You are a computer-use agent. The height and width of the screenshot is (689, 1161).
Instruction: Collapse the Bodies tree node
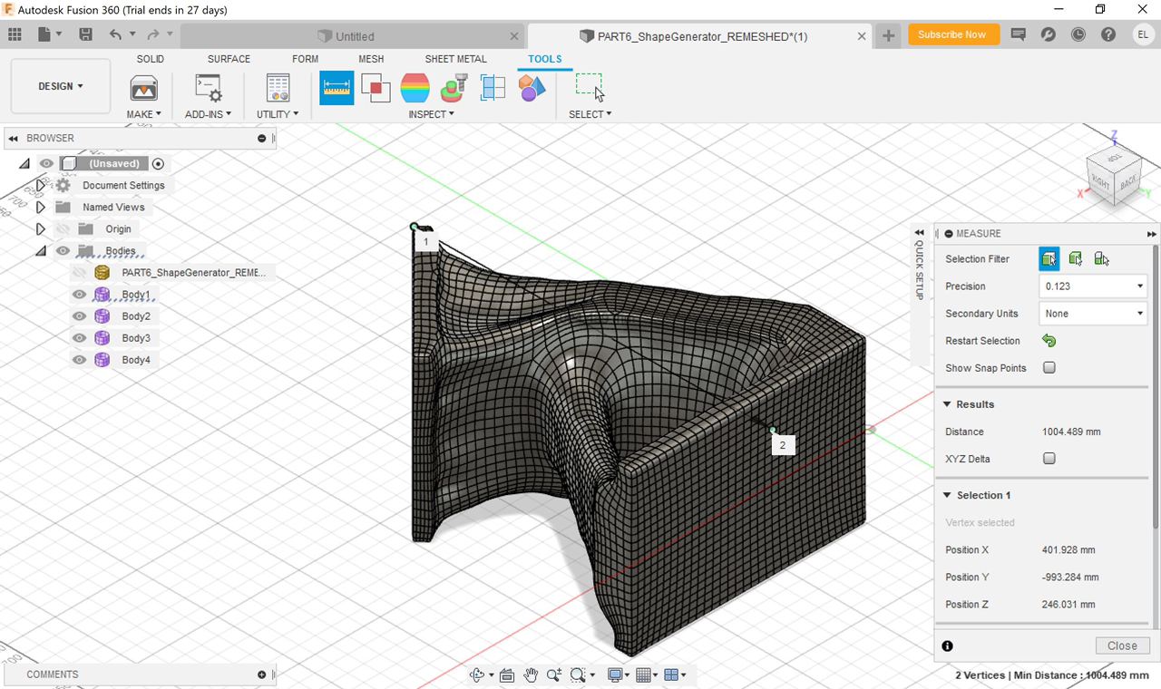pyautogui.click(x=40, y=251)
